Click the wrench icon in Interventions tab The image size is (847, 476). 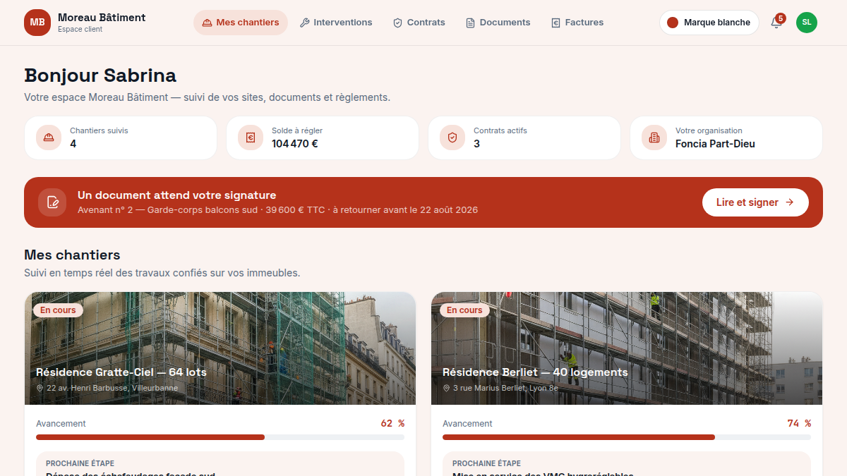305,23
